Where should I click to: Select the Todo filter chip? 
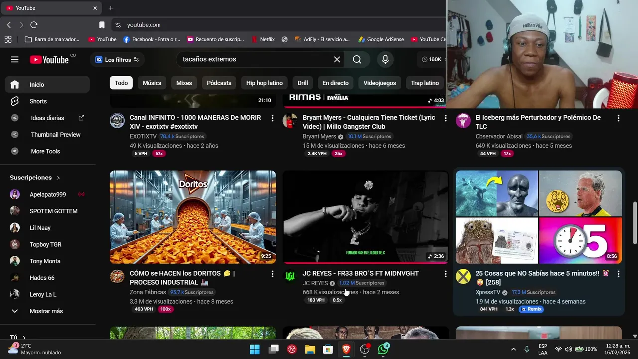(121, 83)
